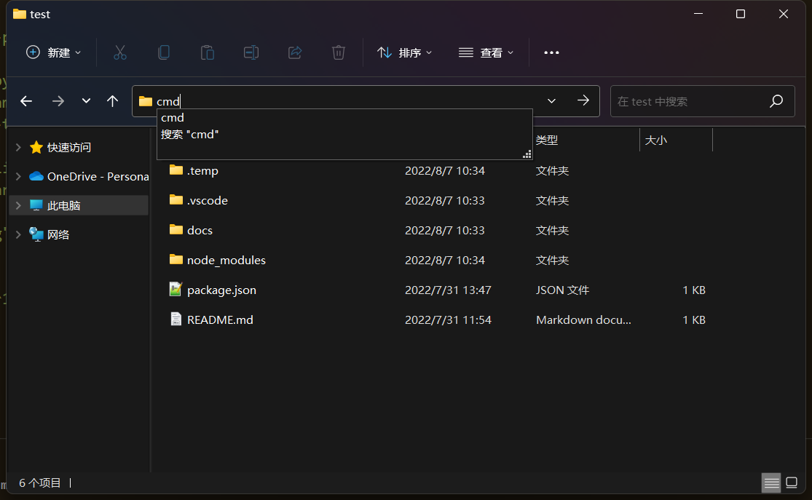Click the search magnifier icon
Image resolution: width=812 pixels, height=500 pixels.
click(776, 101)
